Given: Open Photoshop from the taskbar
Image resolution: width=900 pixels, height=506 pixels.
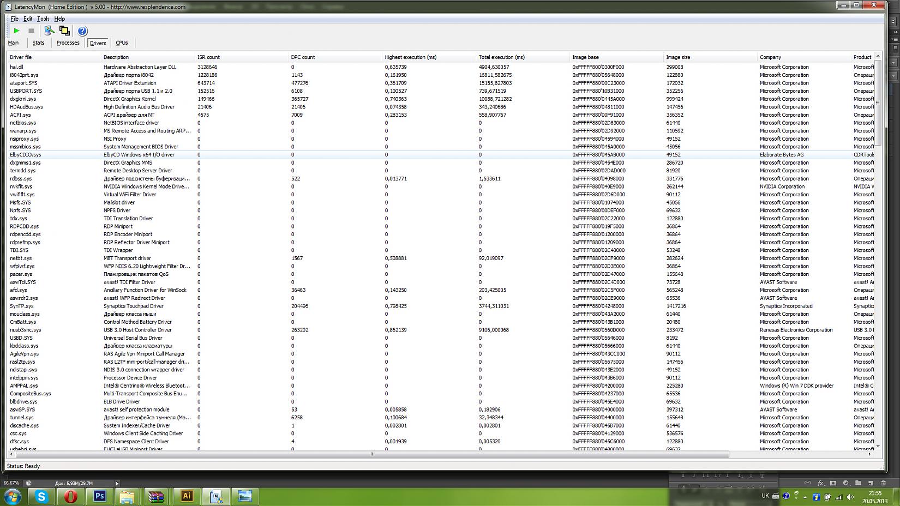Looking at the screenshot, I should (x=99, y=496).
